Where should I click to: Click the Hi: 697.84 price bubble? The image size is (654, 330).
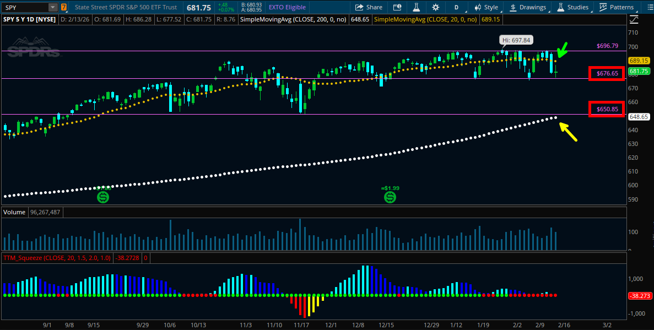click(516, 40)
